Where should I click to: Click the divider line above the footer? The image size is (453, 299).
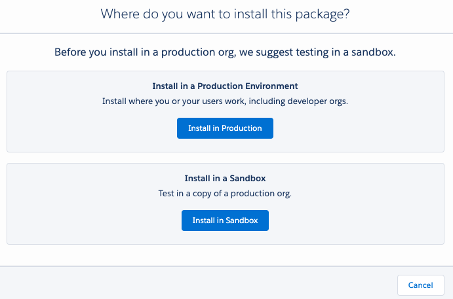coord(225,266)
